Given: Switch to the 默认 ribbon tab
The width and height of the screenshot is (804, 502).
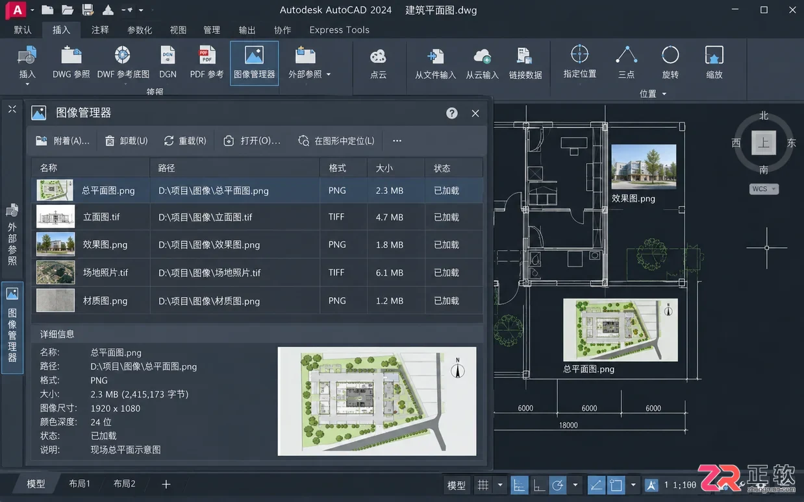Looking at the screenshot, I should pyautogui.click(x=23, y=30).
